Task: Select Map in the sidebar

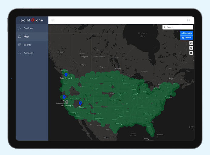Action: click(x=26, y=36)
